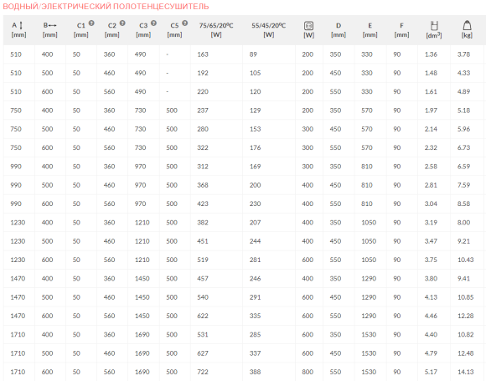Click the electric socket power icon header
Screen dimensions: 486x381
(308, 26)
